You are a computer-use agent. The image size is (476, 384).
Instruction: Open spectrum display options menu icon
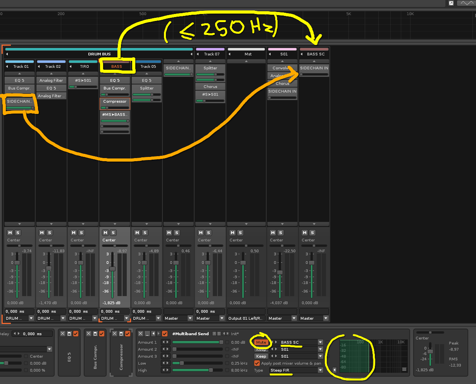coord(404,370)
